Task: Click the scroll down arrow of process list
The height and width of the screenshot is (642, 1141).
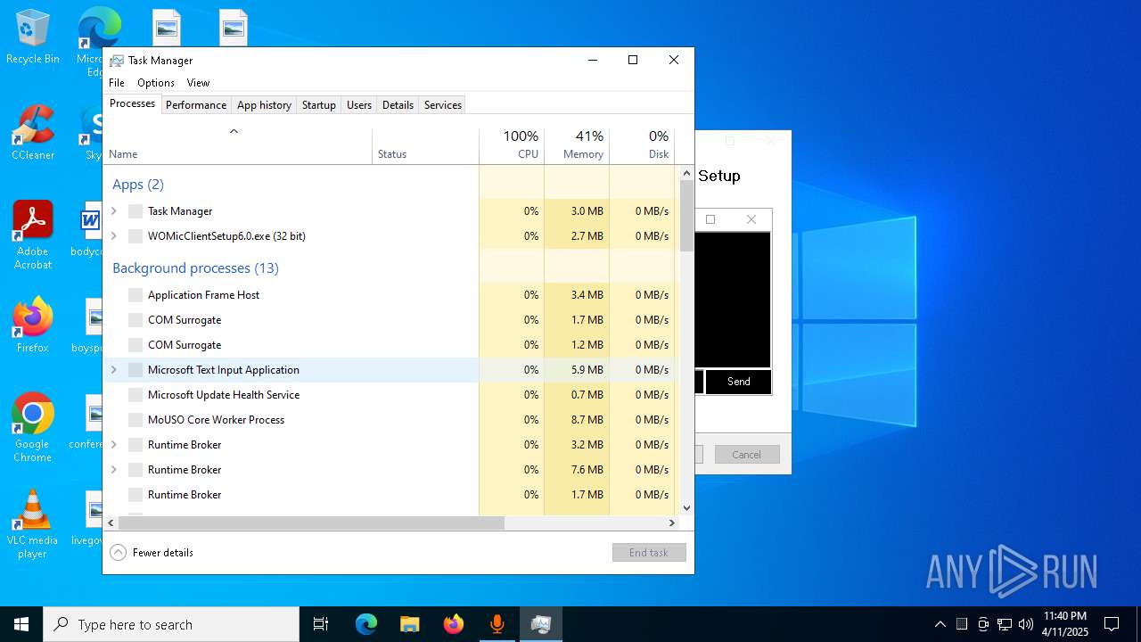Action: click(x=686, y=508)
